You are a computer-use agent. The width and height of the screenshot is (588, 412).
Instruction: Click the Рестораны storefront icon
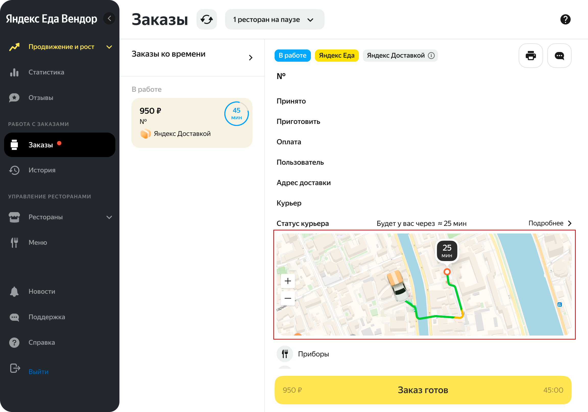click(14, 217)
